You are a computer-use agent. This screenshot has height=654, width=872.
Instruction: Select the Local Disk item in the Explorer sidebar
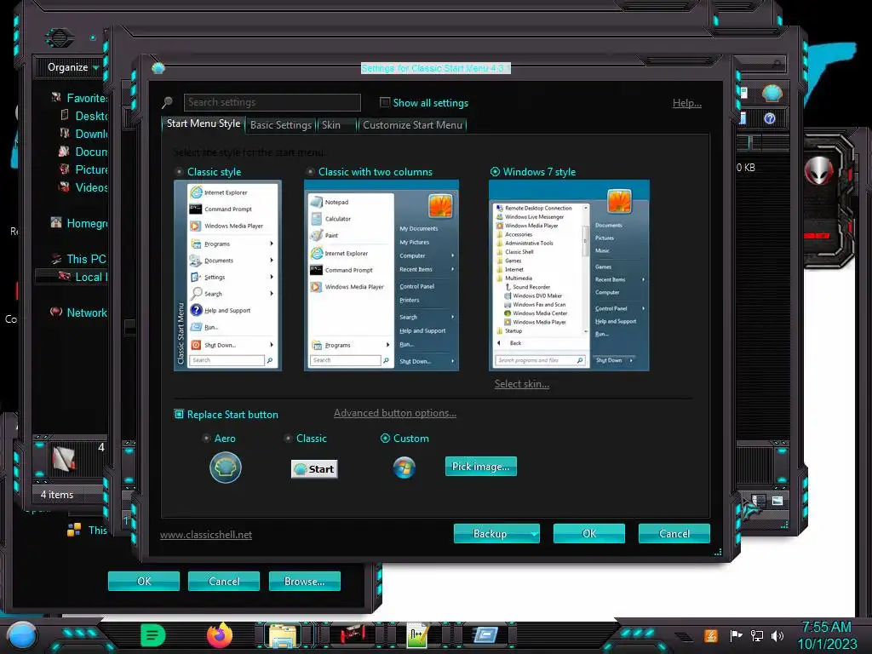pos(72,277)
